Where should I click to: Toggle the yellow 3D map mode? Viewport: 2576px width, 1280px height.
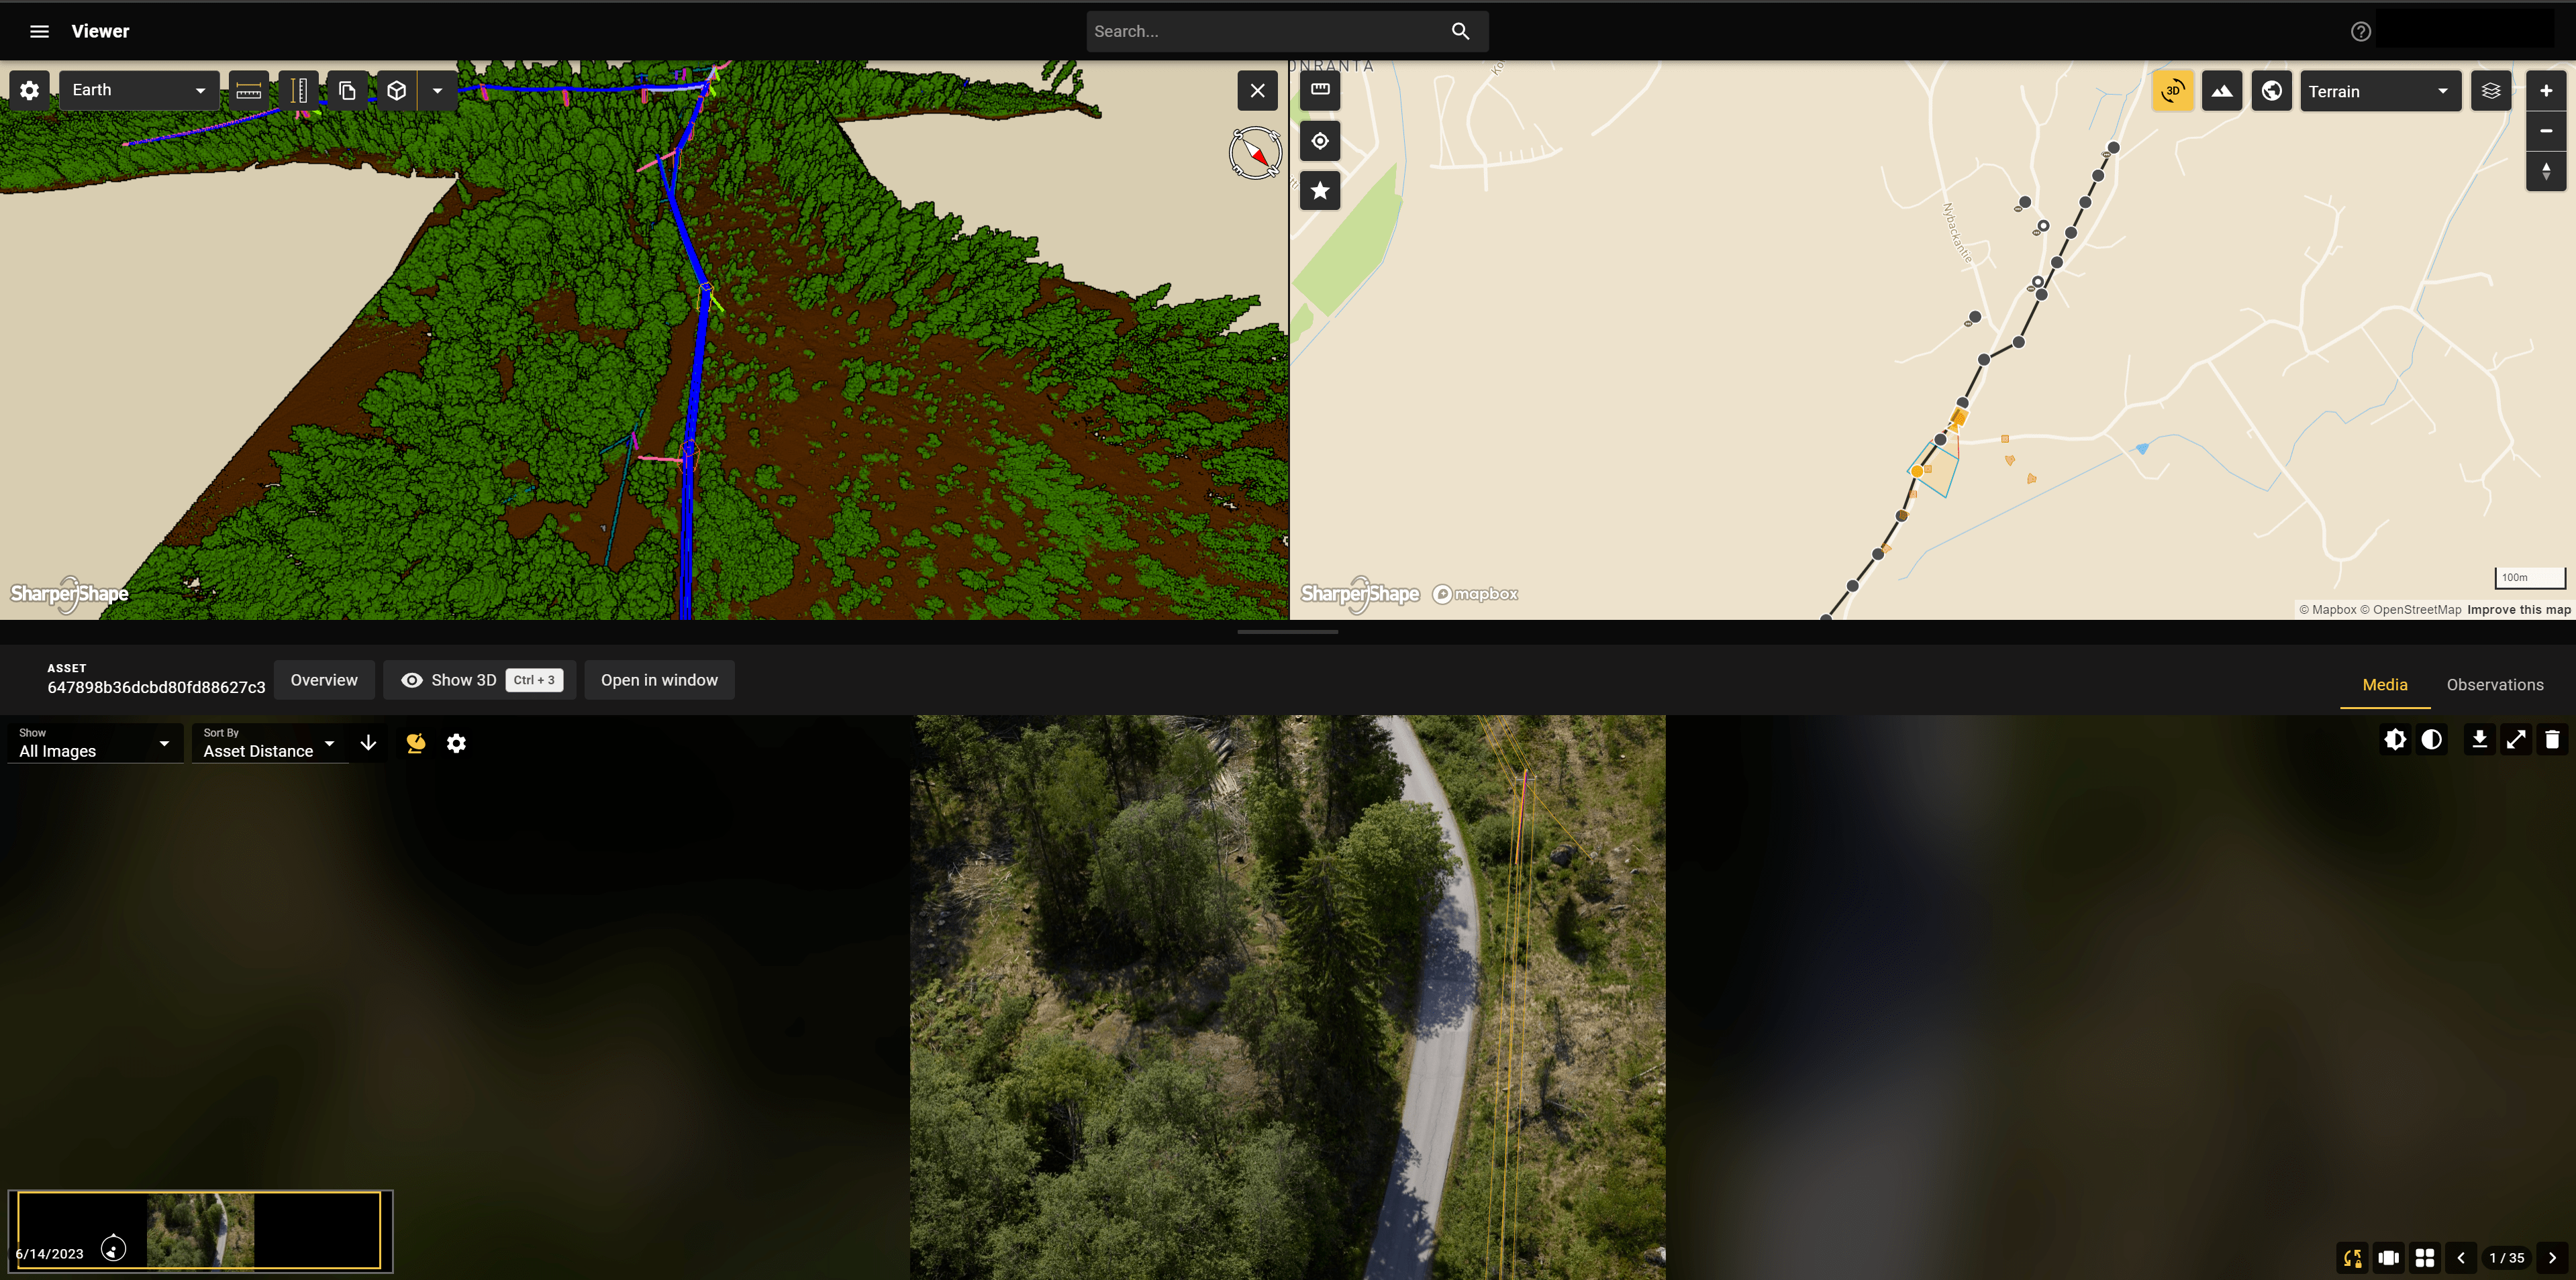click(2172, 91)
